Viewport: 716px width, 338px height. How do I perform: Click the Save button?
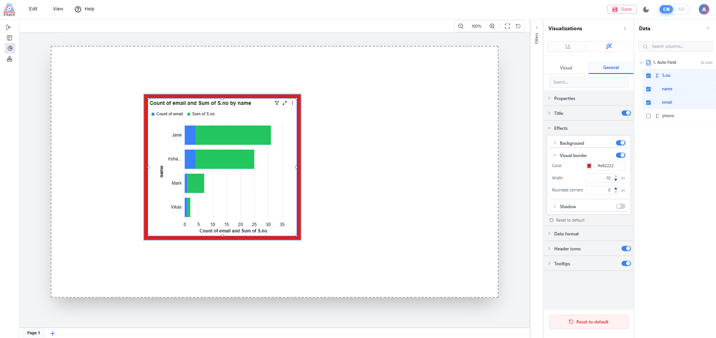[x=622, y=9]
